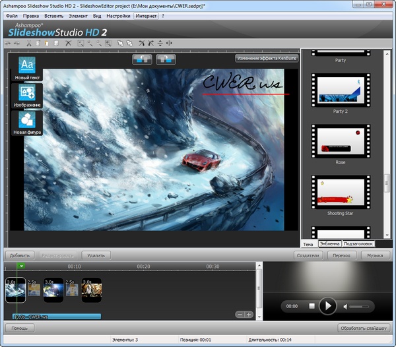Screen dimensions: 396x347
Task: Click the New Text (Новый текст) tool
Action: tap(27, 68)
